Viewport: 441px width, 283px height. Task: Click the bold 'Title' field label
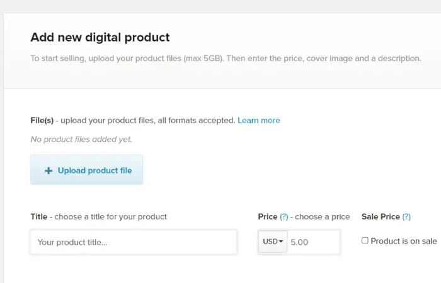tap(39, 217)
